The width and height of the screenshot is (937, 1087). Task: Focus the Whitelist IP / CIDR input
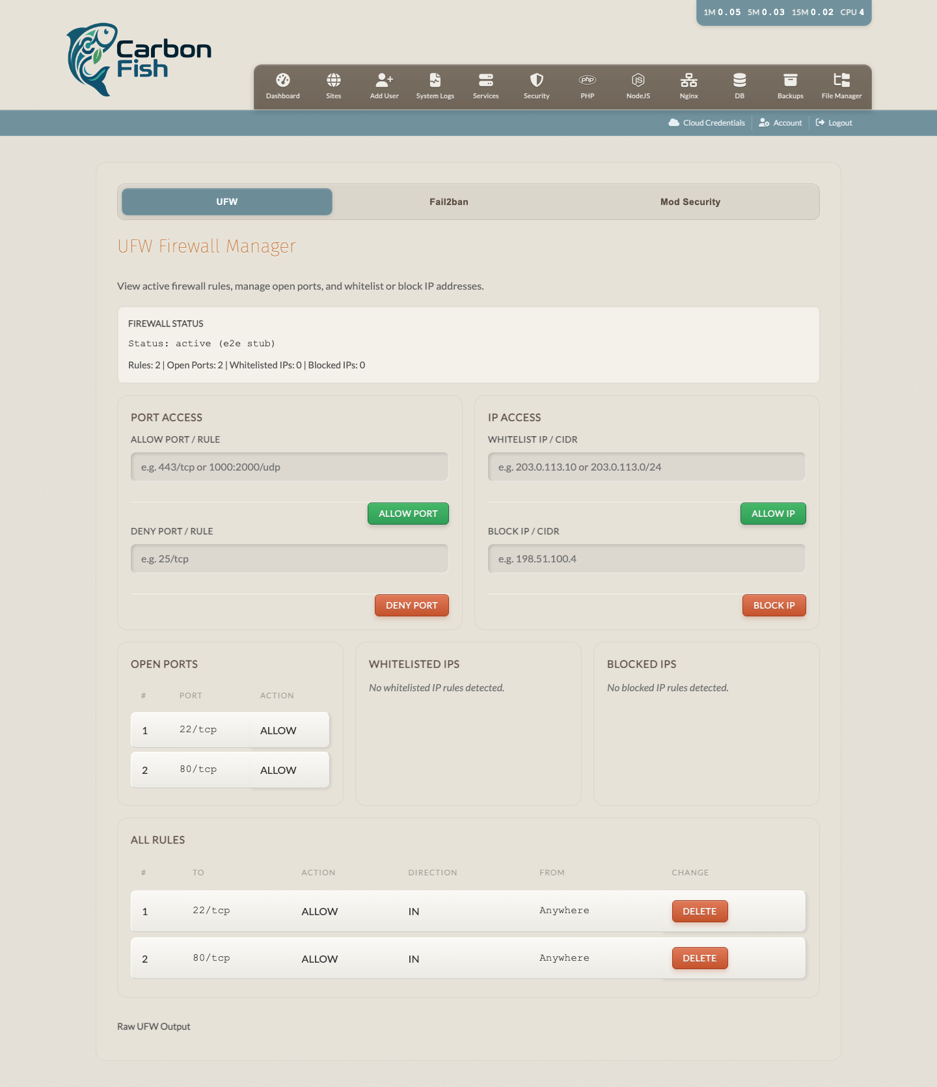coord(647,467)
